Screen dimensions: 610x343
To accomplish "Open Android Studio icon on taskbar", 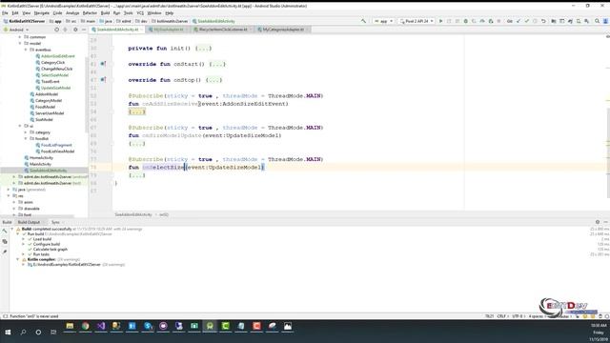I will click(210, 326).
